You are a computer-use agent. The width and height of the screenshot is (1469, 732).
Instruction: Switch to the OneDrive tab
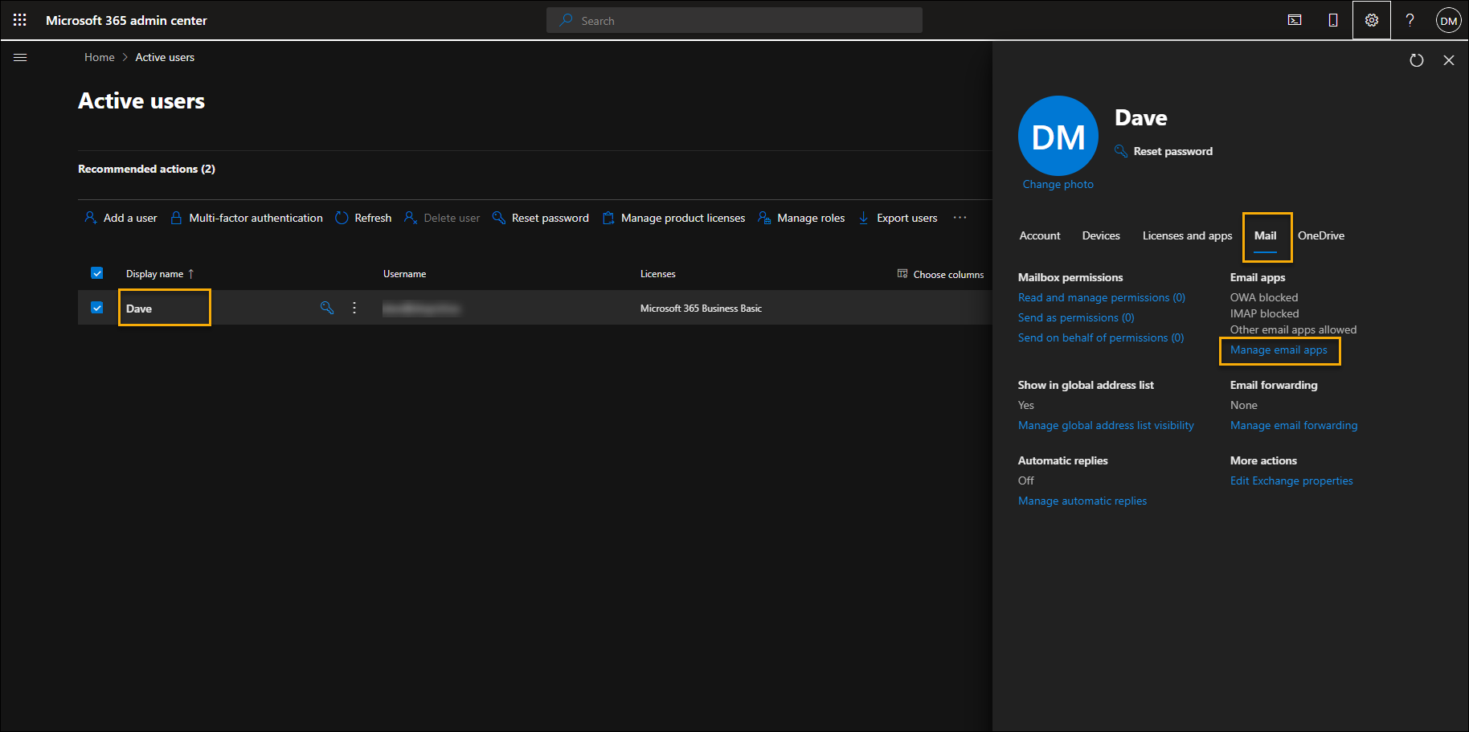pos(1321,235)
